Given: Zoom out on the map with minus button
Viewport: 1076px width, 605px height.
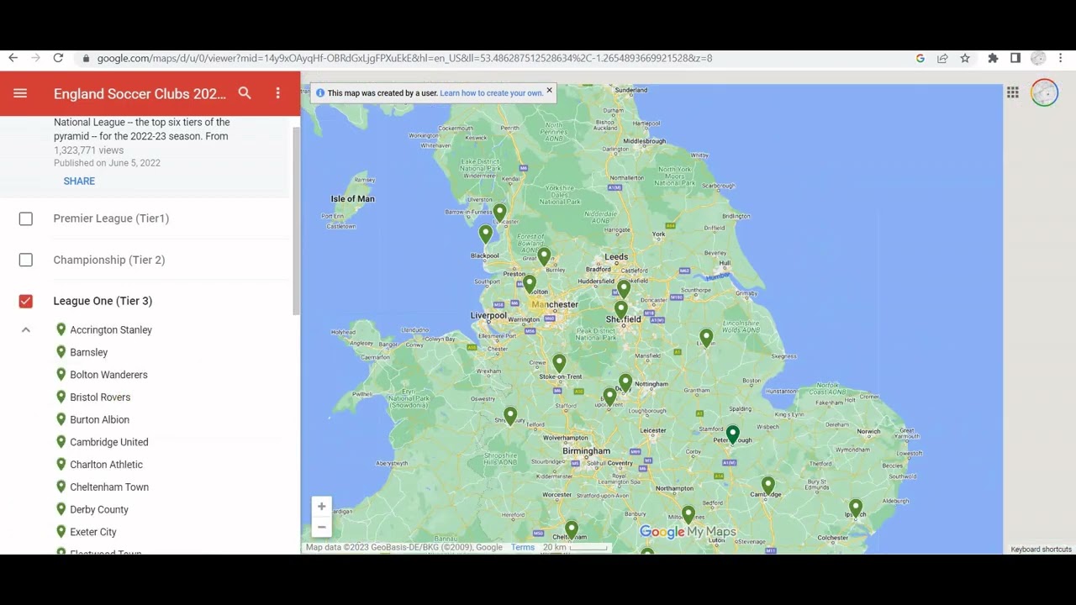Looking at the screenshot, I should tap(321, 528).
